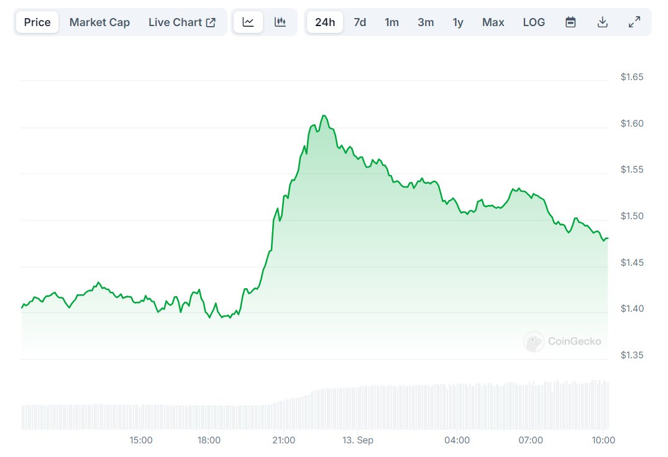Viewport: 668px width, 457px height.
Task: Click the 13. Sep timeline label
Action: (x=358, y=440)
